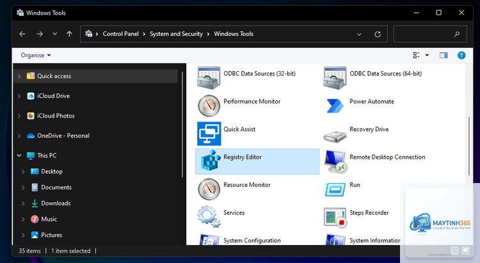The image size is (480, 263).
Task: Collapse the This PC tree node
Action: click(19, 155)
